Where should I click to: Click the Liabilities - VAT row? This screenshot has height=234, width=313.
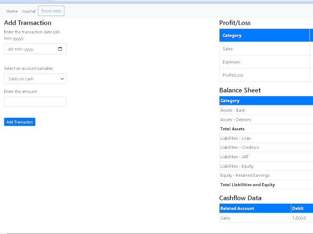266,157
